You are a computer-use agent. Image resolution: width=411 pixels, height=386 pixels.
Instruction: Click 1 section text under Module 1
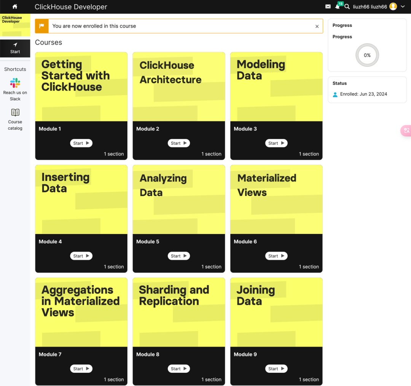(x=114, y=154)
